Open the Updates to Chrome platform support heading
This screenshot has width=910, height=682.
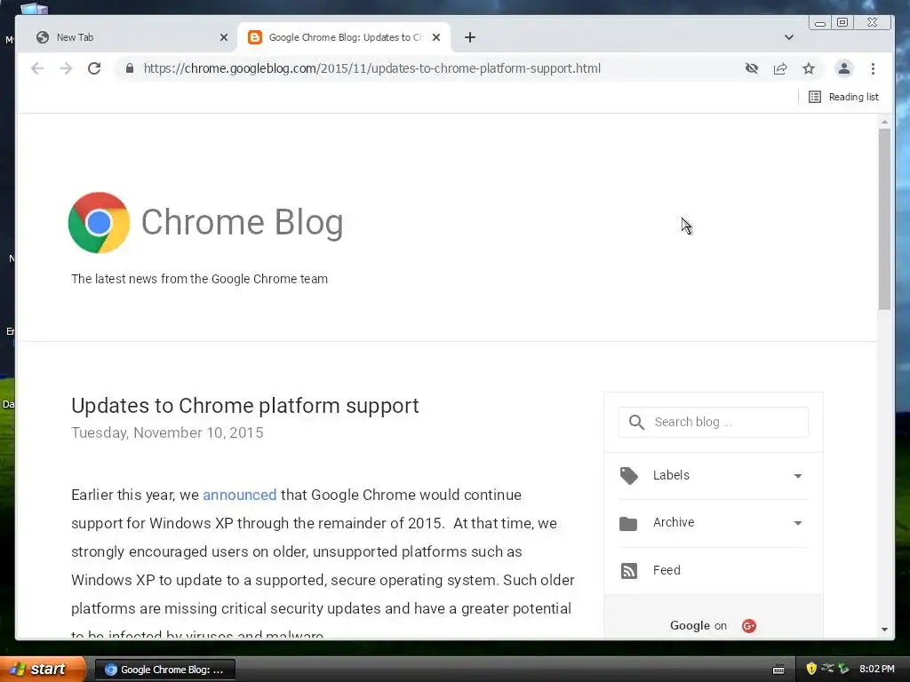coord(245,405)
